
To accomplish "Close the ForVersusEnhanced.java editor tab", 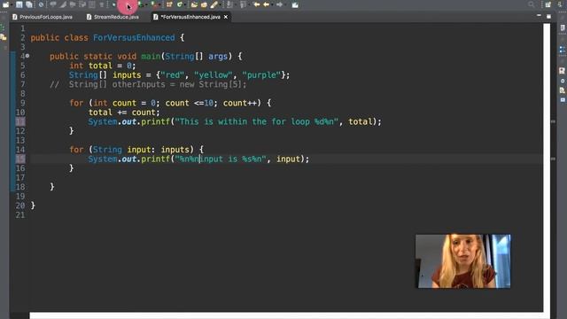I will point(226,17).
